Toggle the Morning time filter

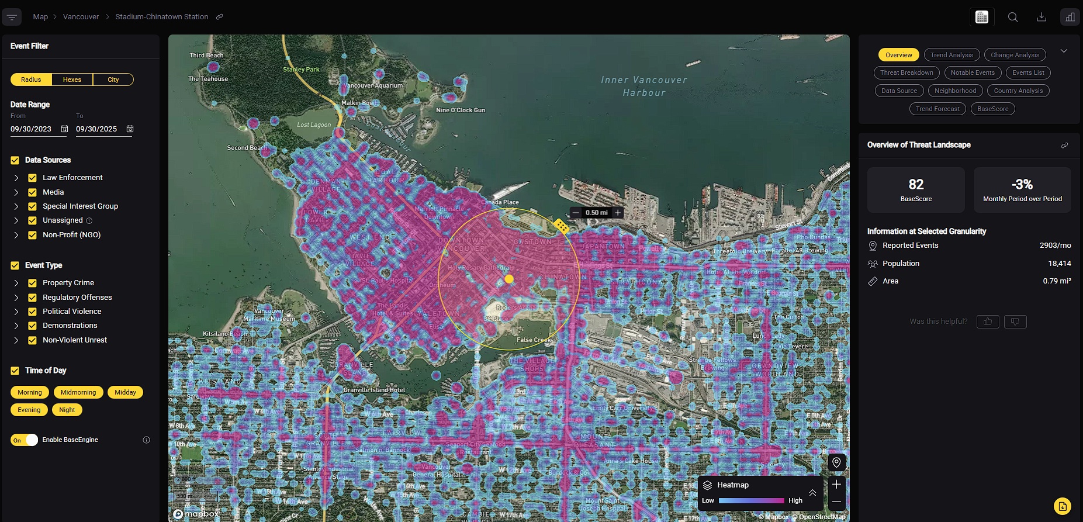tap(30, 392)
